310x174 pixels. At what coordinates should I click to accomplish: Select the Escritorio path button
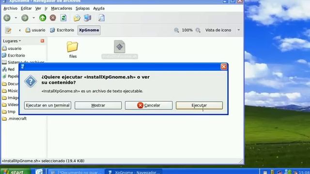[62, 30]
